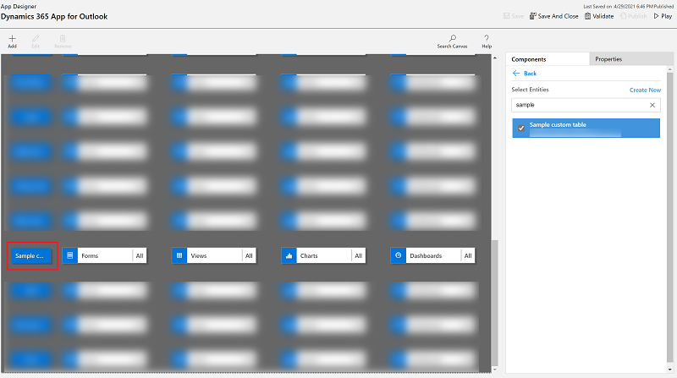
Task: Click the Add plus icon
Action: pyautogui.click(x=12, y=38)
